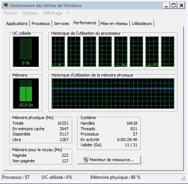
Task: Click the physical memory history graph
Action: pos(113,93)
